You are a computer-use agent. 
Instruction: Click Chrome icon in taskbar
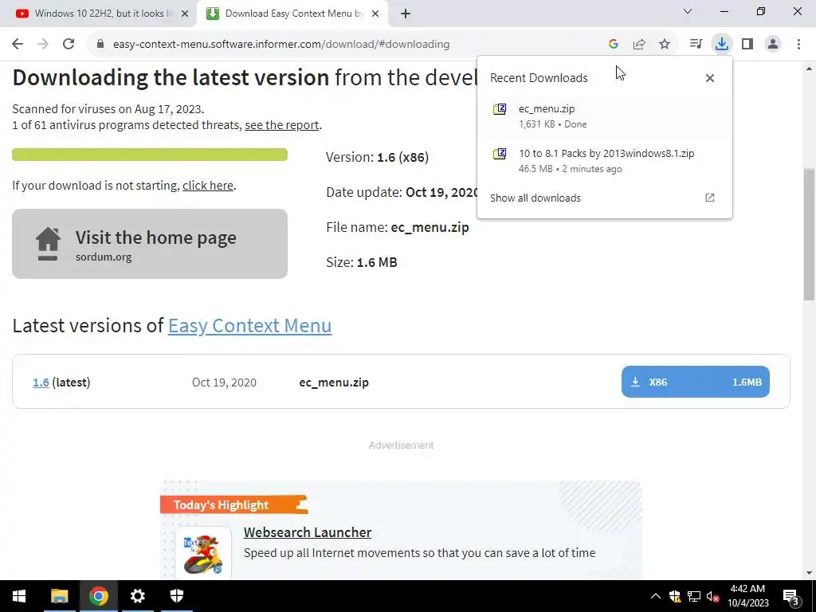click(x=98, y=596)
